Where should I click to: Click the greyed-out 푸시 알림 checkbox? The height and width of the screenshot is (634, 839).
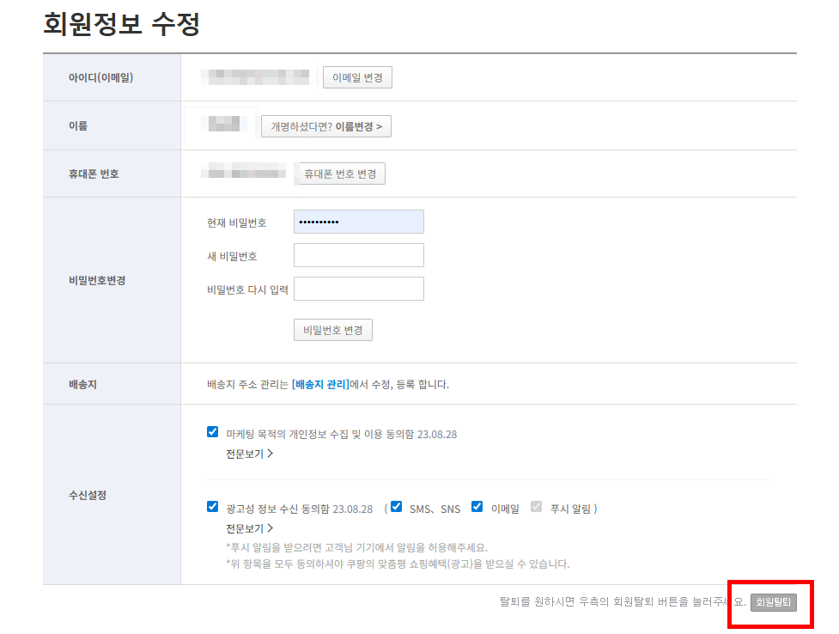pyautogui.click(x=537, y=507)
